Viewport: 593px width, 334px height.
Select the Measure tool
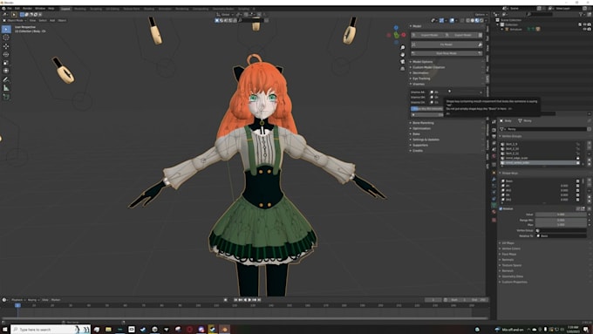[6, 88]
